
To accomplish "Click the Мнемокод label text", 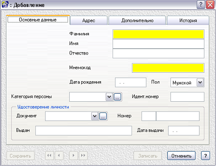I will [x=80, y=67].
